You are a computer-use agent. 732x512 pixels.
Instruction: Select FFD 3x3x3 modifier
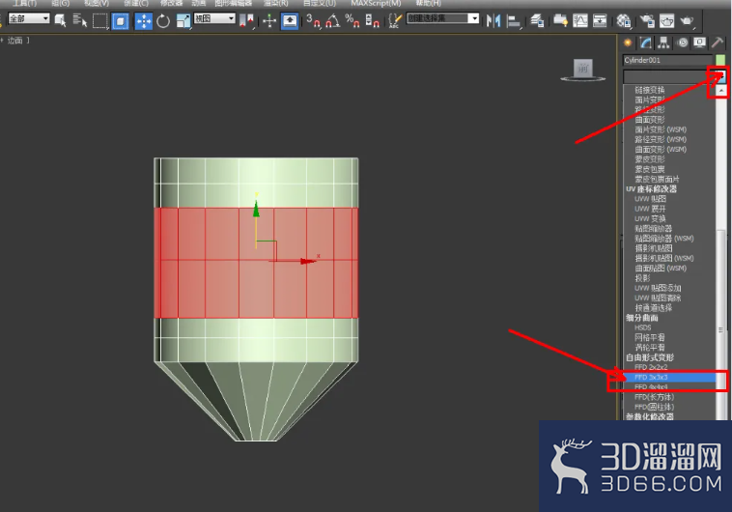[x=670, y=377]
